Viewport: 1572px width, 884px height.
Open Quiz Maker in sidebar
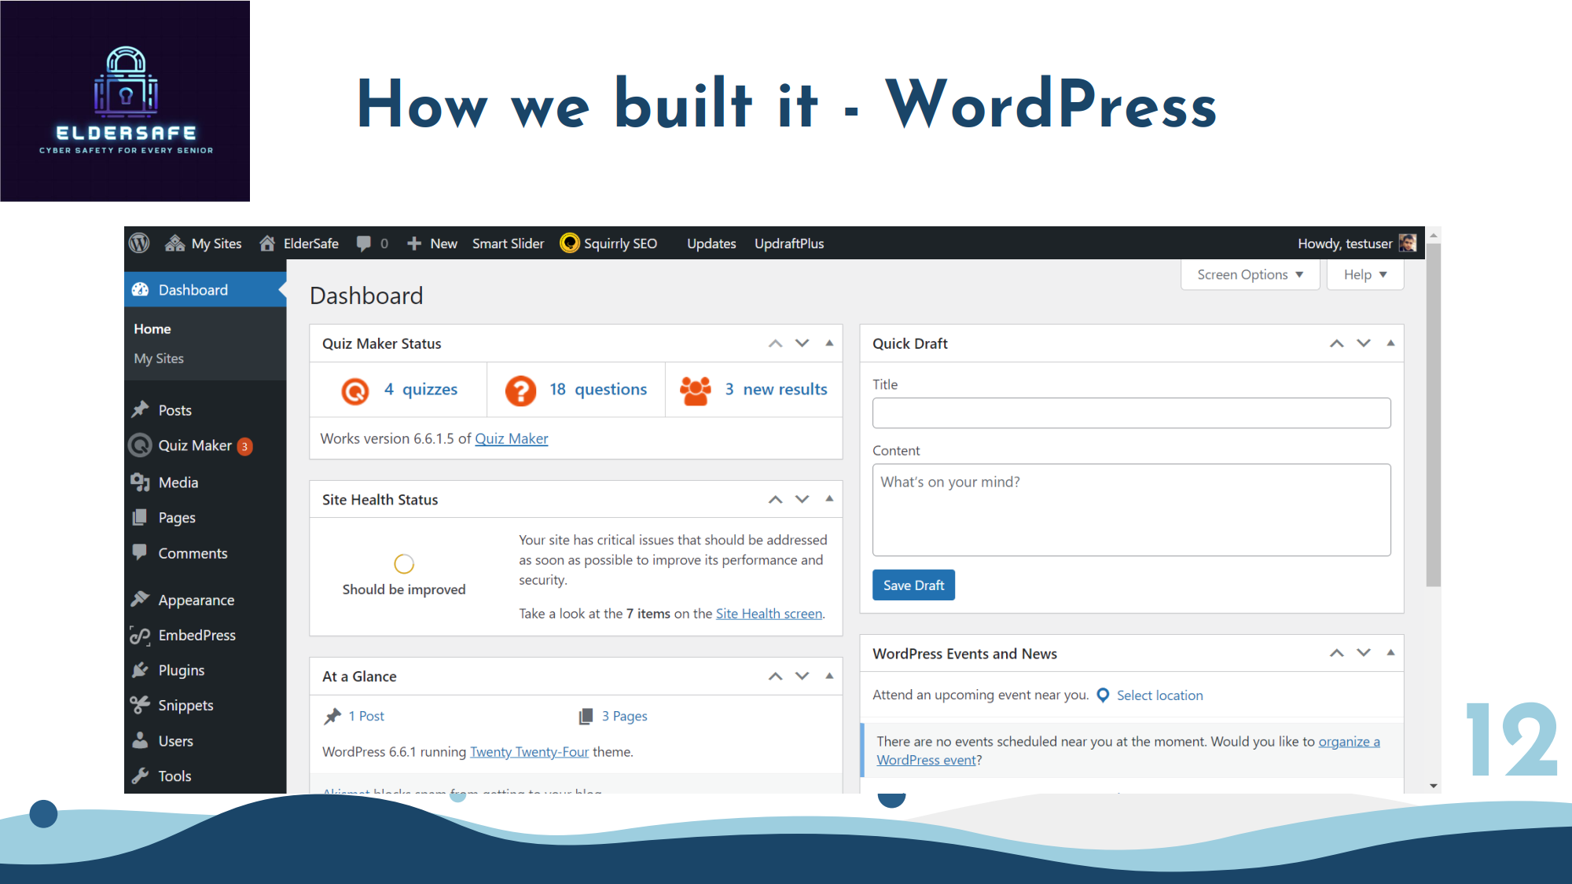[x=195, y=446]
